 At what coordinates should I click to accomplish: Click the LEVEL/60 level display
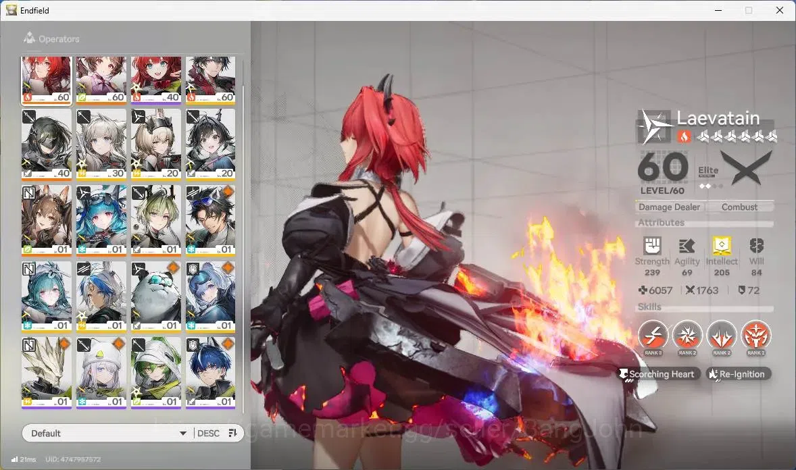pos(662,191)
